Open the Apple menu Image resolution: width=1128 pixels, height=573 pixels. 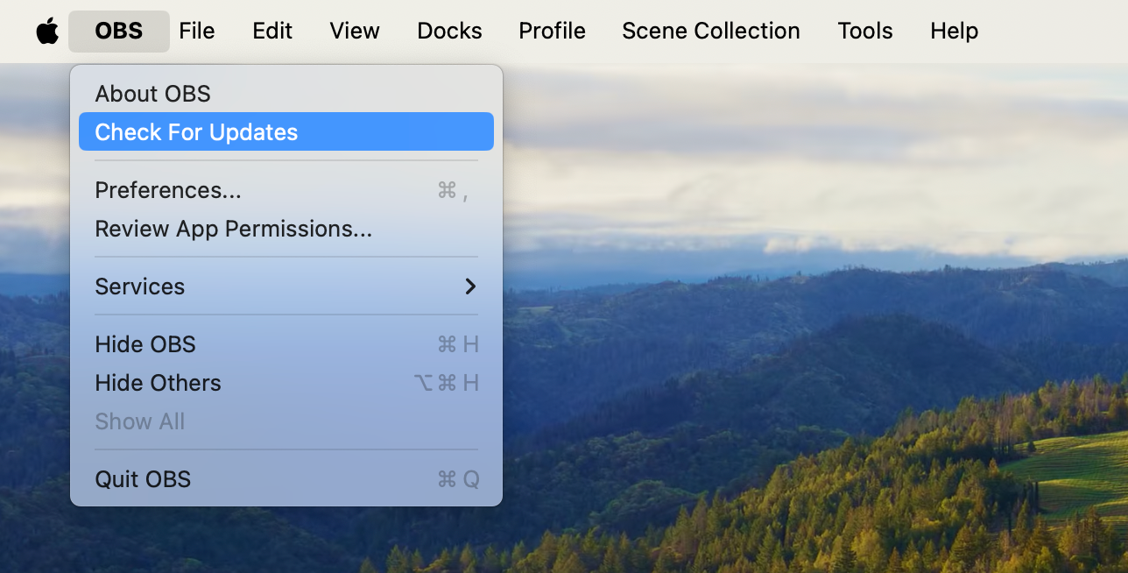coord(47,31)
